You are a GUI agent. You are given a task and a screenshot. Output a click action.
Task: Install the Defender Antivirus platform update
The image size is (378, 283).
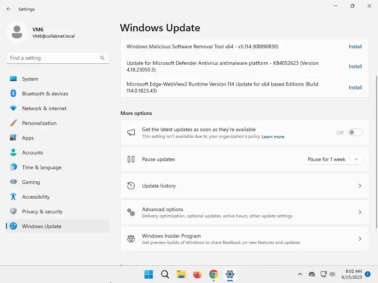(355, 66)
